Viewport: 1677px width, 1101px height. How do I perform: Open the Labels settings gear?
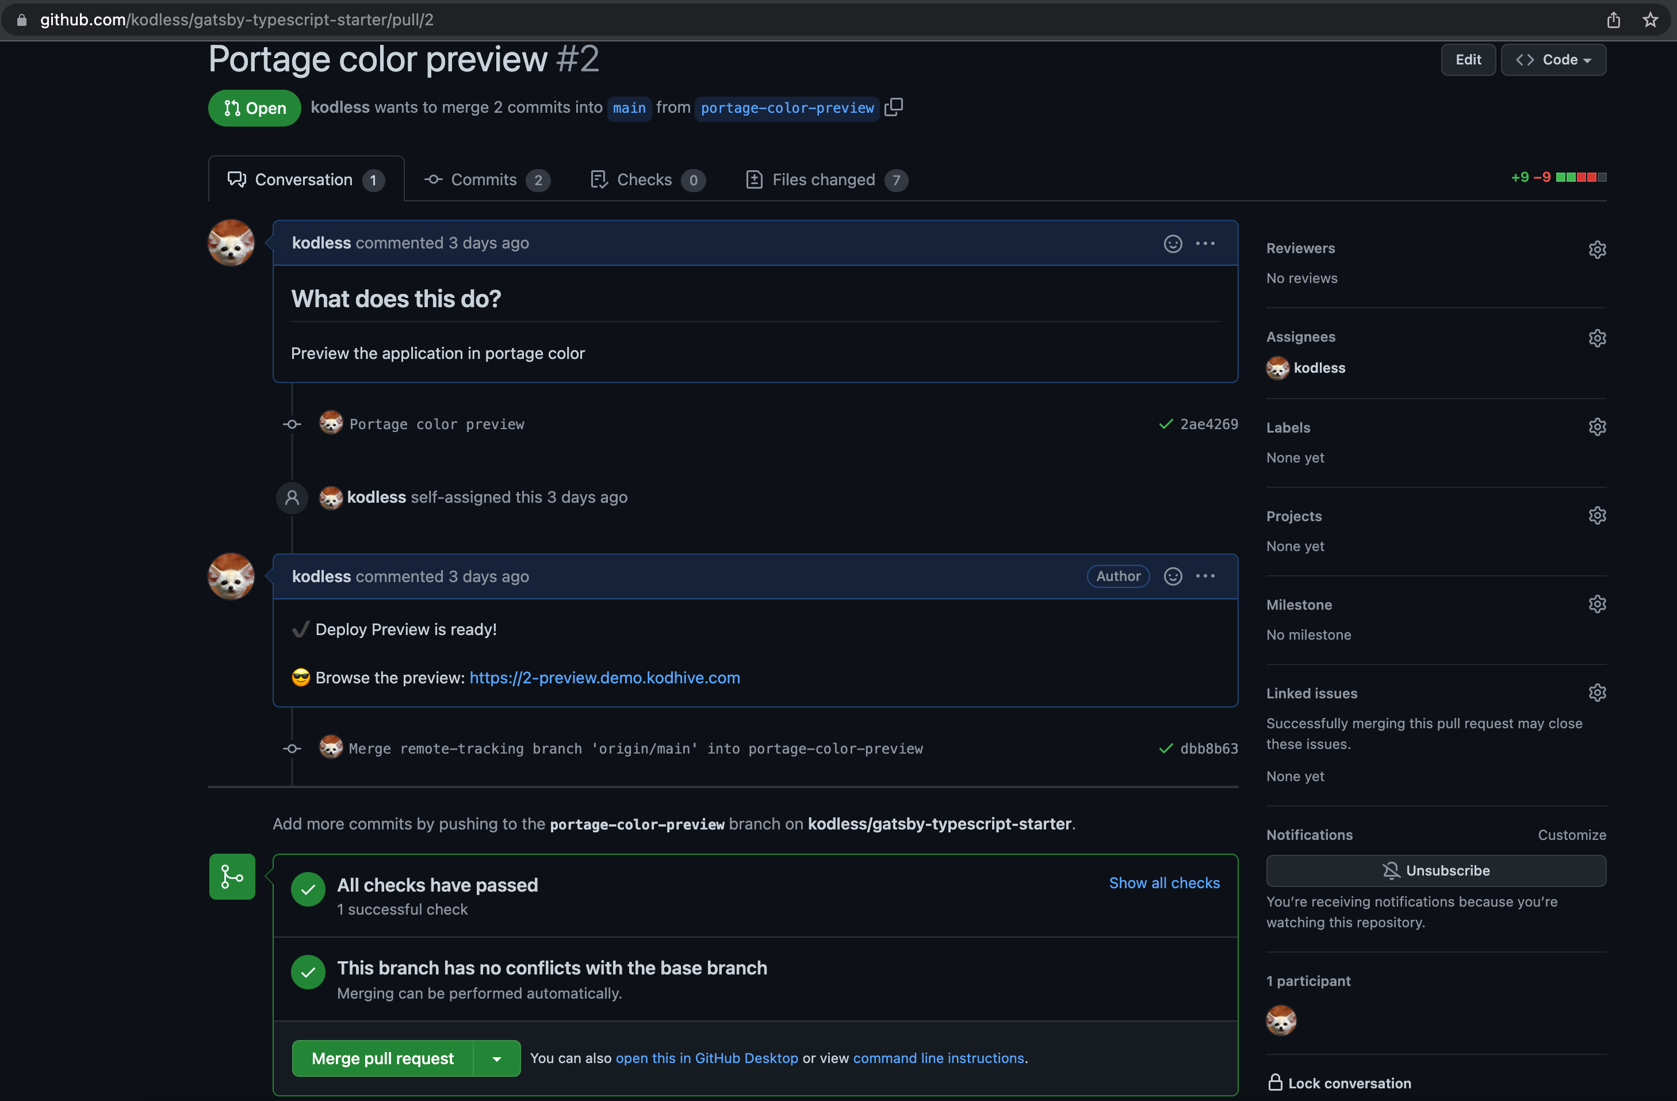[1596, 426]
